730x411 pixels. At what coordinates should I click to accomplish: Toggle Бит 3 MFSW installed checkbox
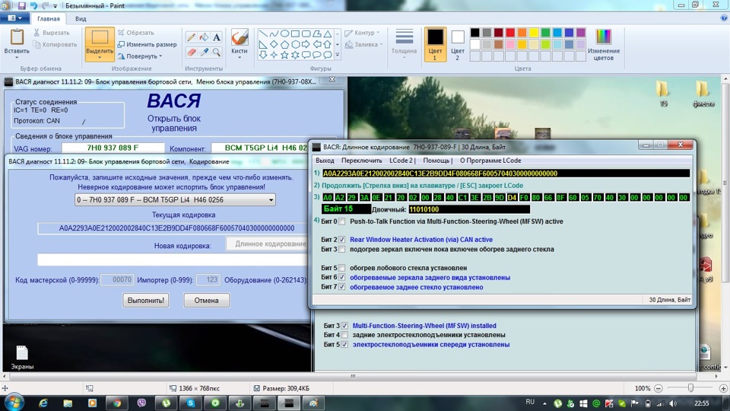pos(344,326)
